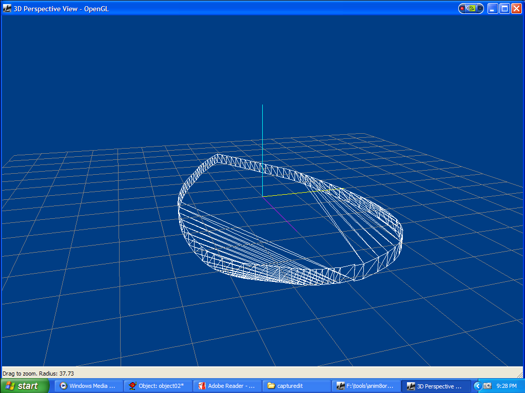Image resolution: width=525 pixels, height=393 pixels.
Task: Click the application icon in the title bar
Action: (x=7, y=8)
